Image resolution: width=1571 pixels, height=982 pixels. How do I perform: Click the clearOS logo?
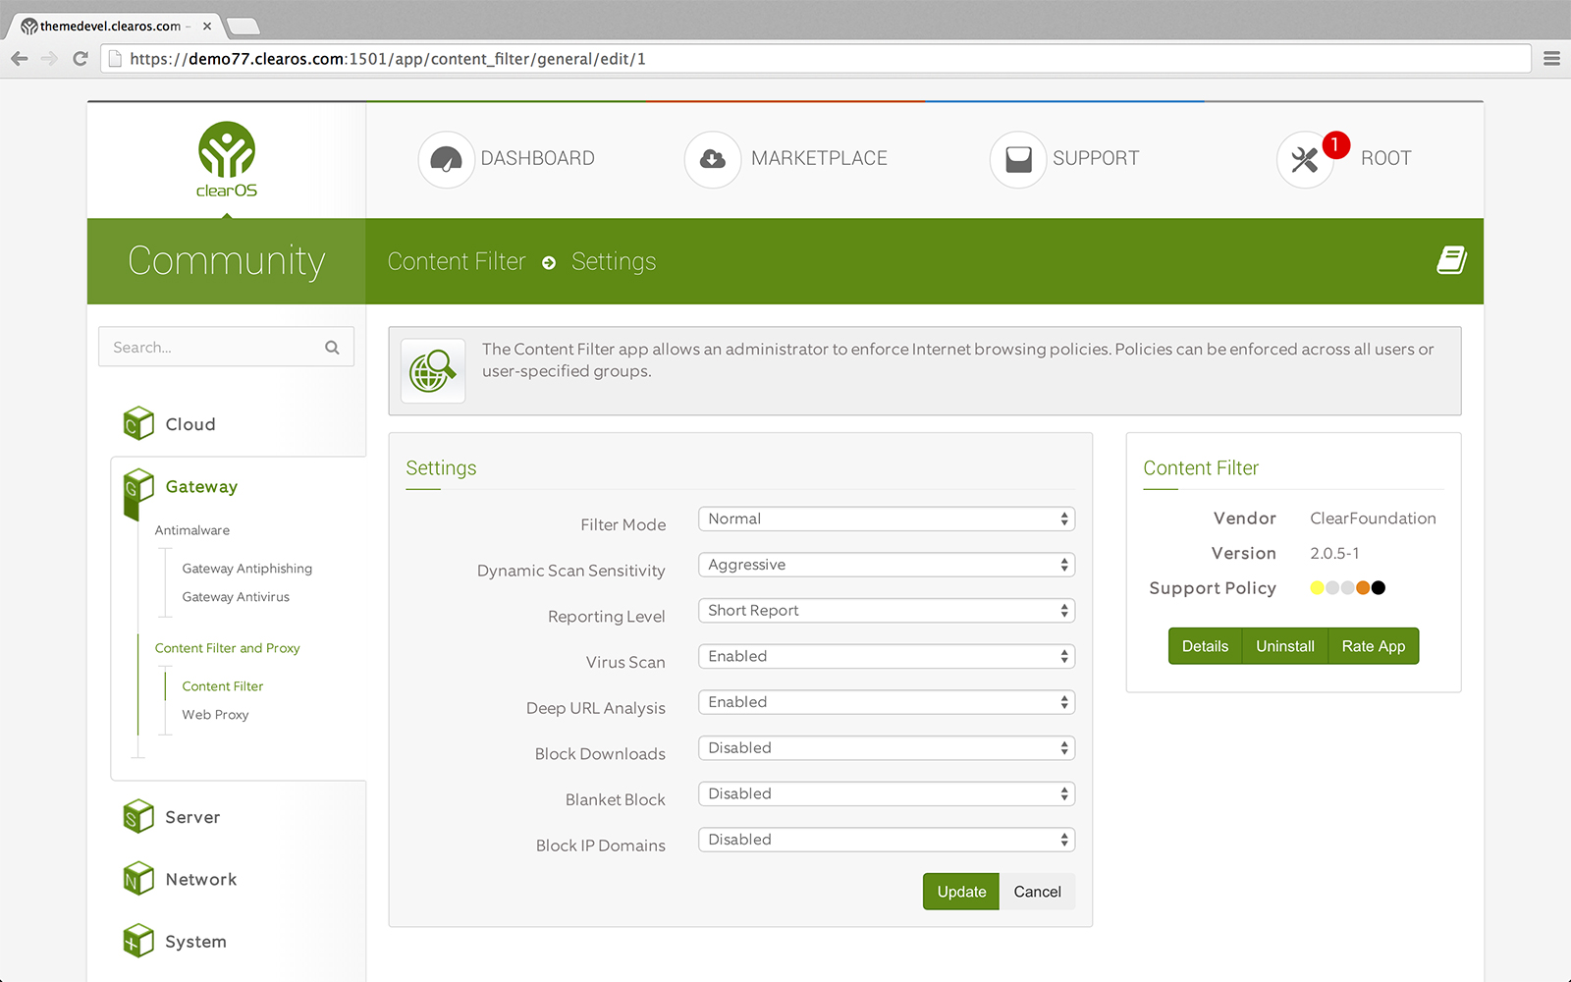pyautogui.click(x=227, y=159)
